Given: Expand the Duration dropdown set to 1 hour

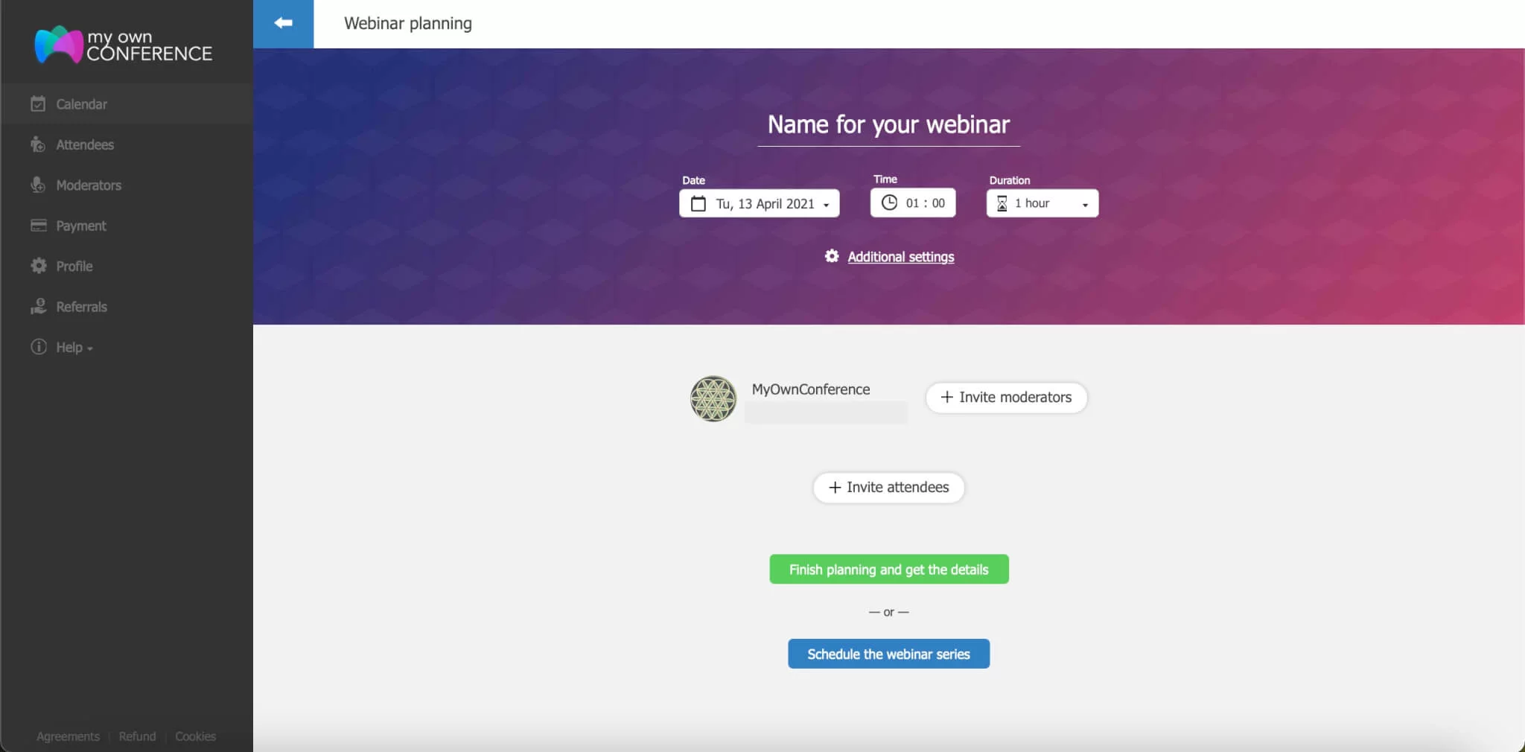Looking at the screenshot, I should (x=1041, y=203).
